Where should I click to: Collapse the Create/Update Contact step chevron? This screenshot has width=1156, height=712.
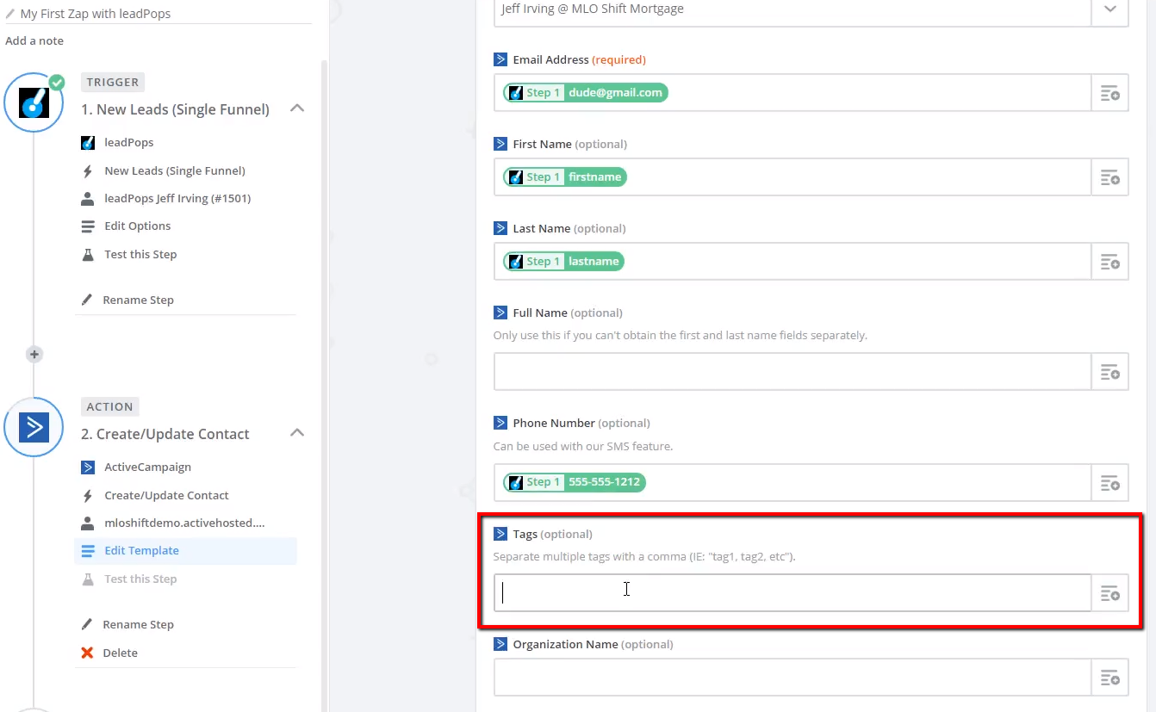click(x=297, y=433)
